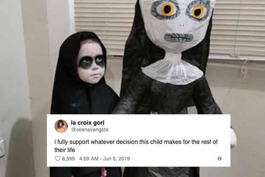Click the piñata's white ruffled collar
The width and height of the screenshot is (265, 177).
click(173, 72)
